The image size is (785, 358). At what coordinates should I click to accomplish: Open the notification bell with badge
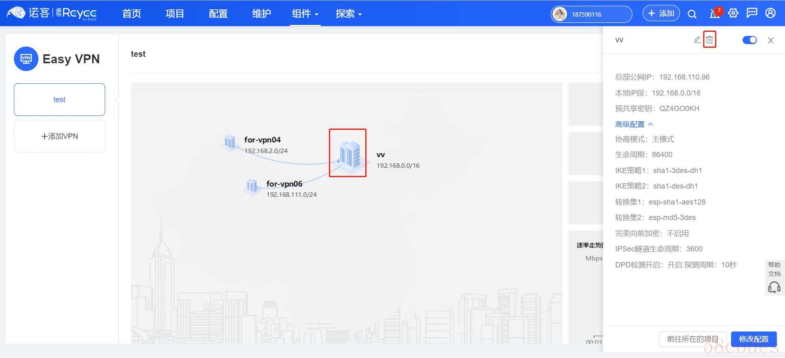[x=714, y=13]
